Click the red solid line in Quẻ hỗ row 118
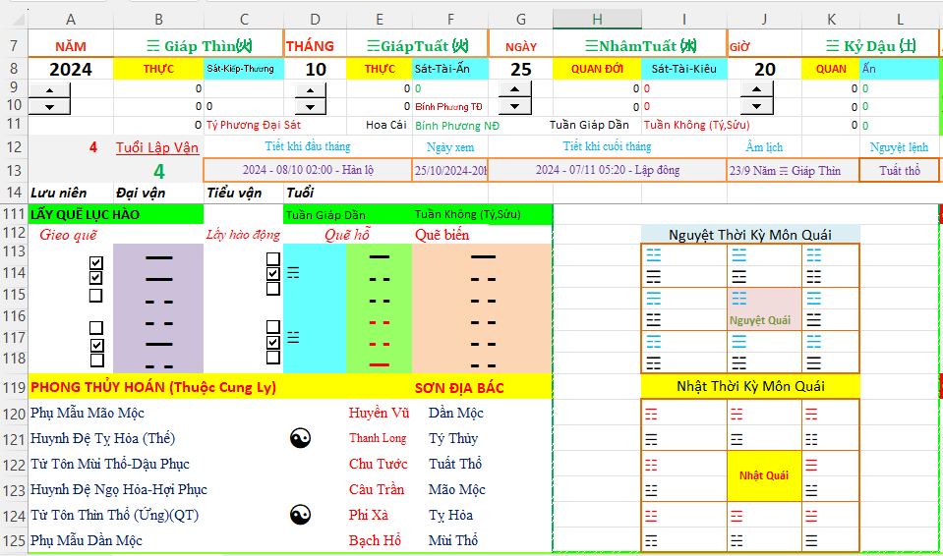This screenshot has height=556, width=943. pos(379,364)
